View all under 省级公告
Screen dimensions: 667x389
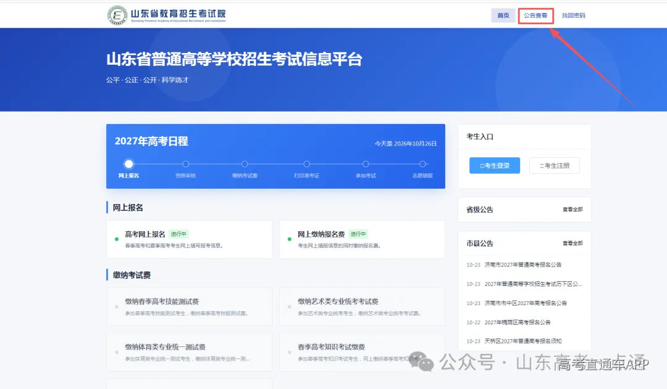click(x=573, y=210)
